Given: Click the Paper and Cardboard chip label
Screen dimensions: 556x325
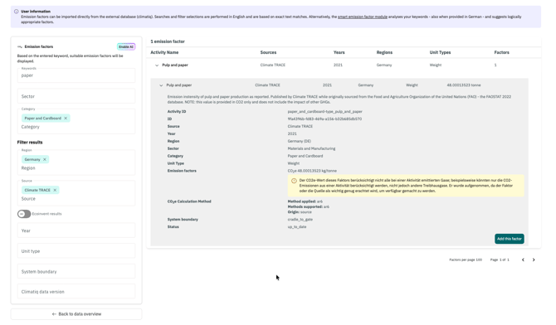Looking at the screenshot, I should 43,118.
